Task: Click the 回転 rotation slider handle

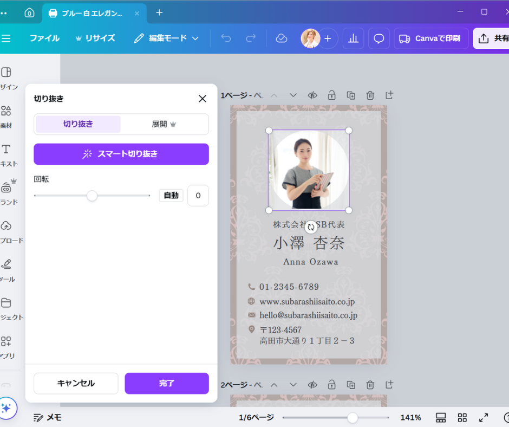Action: coord(92,196)
